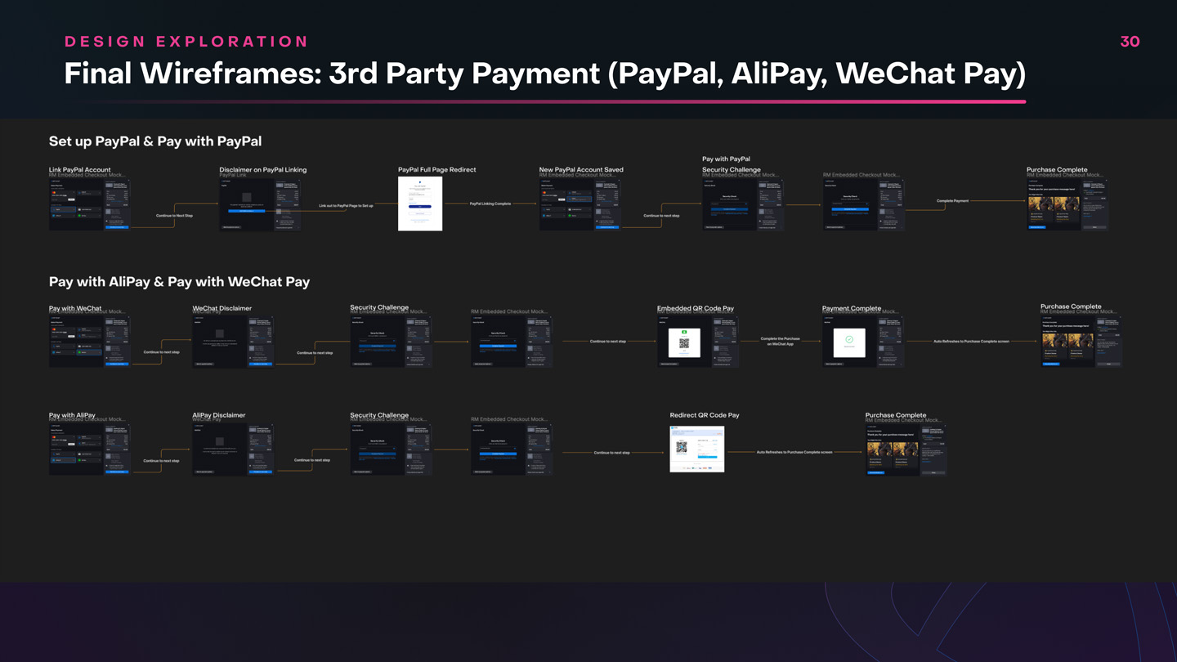This screenshot has height=662, width=1177.
Task: Select the Payment Complete wireframe thumbnail
Action: [863, 342]
